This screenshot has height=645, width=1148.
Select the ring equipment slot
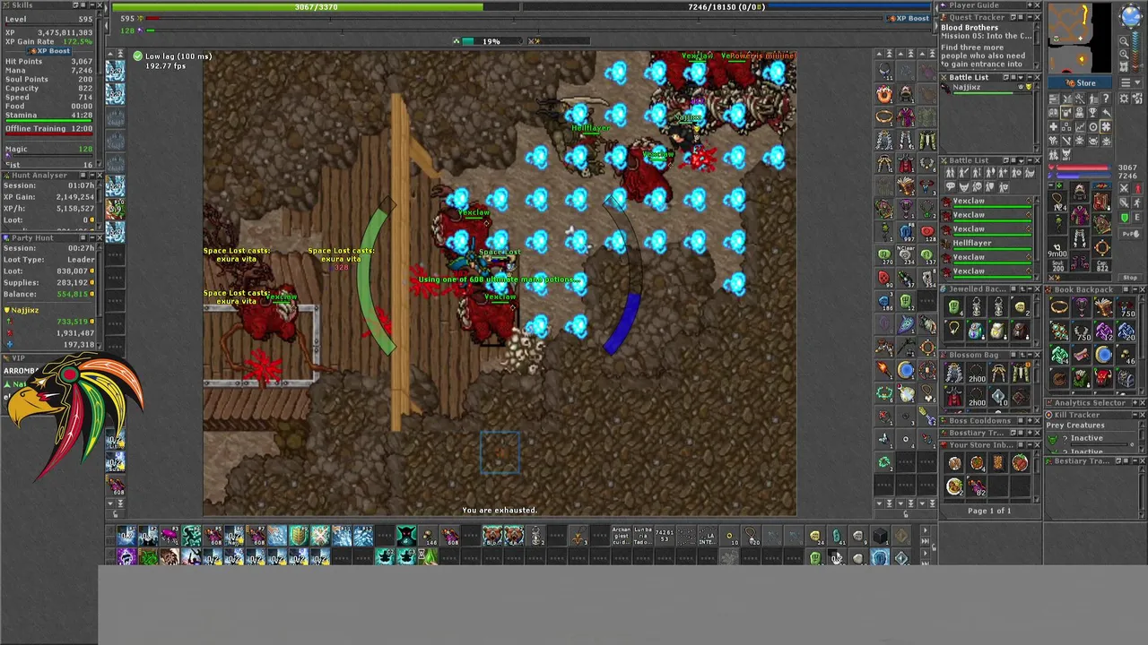[x=1057, y=248]
